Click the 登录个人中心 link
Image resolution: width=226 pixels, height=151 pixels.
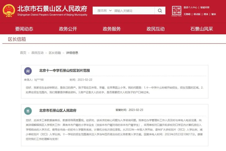click(190, 7)
